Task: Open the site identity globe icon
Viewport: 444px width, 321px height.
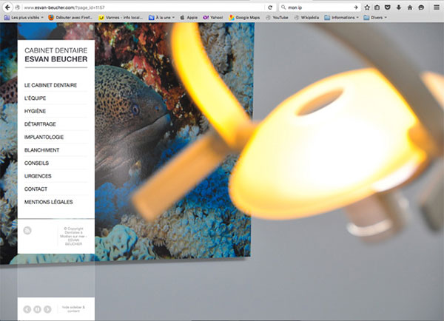Action: 18,7
